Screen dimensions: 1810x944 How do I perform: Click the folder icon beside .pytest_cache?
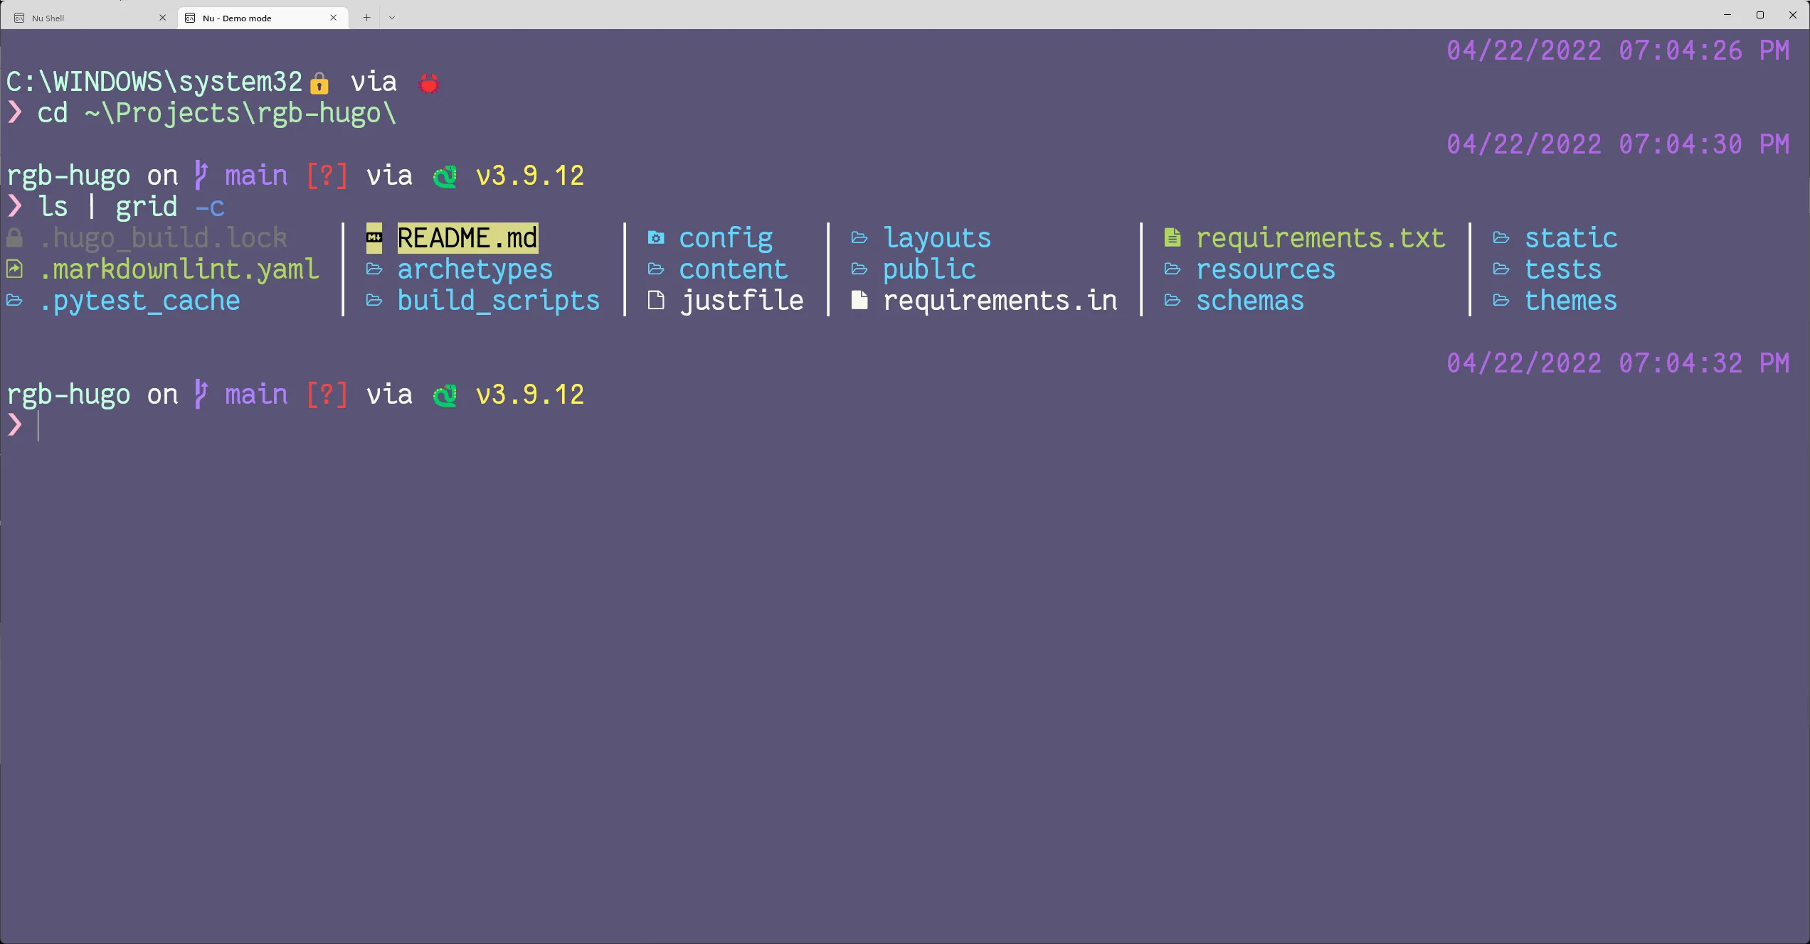(14, 301)
